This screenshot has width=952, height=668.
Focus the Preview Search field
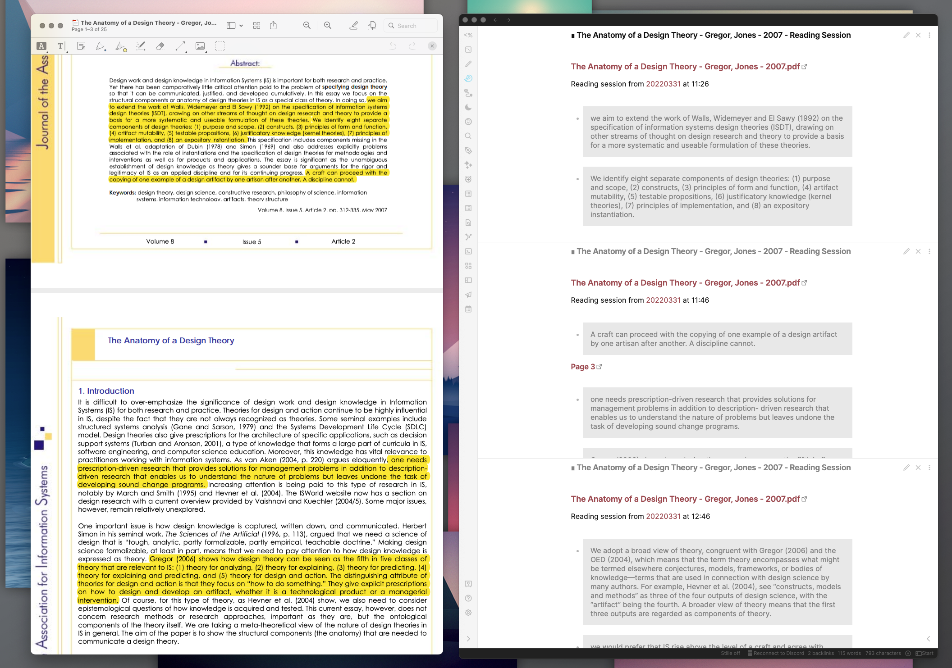point(411,26)
